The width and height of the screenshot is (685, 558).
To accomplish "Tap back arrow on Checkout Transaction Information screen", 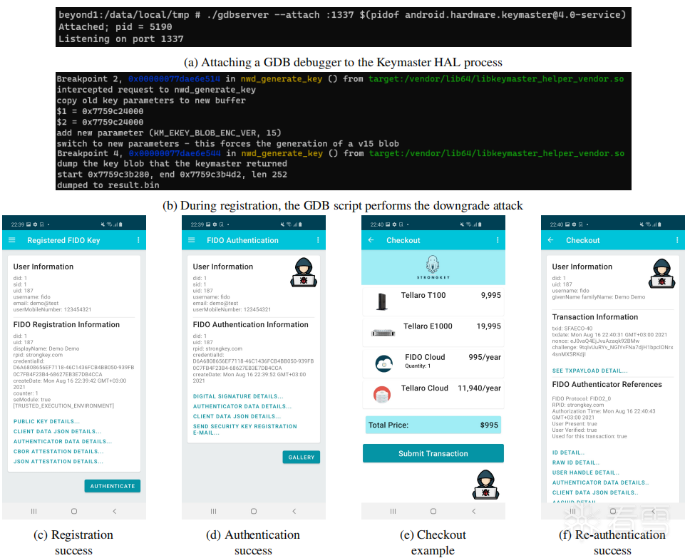I will (550, 240).
